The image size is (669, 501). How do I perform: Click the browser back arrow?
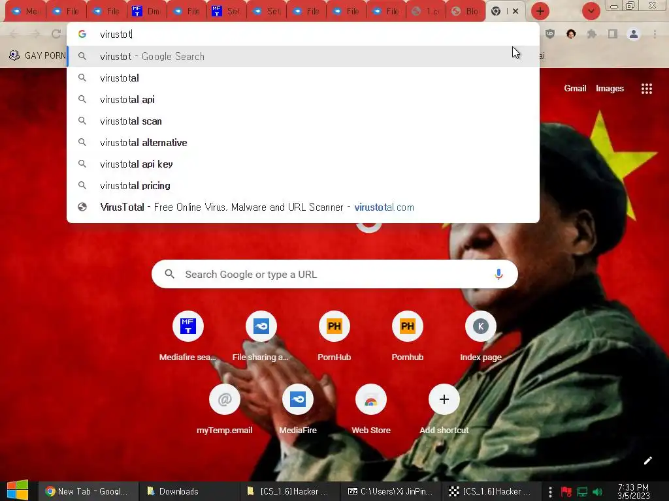coord(14,34)
